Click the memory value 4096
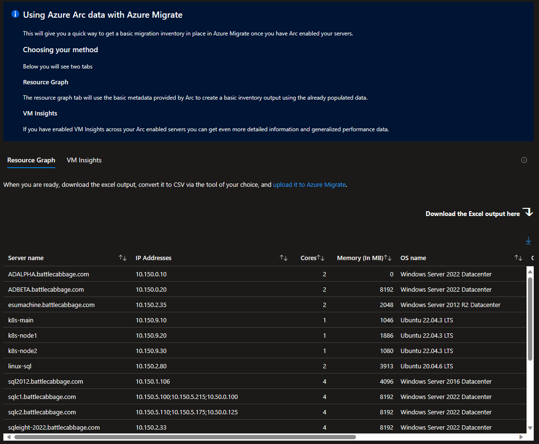539x444 pixels. (386, 381)
